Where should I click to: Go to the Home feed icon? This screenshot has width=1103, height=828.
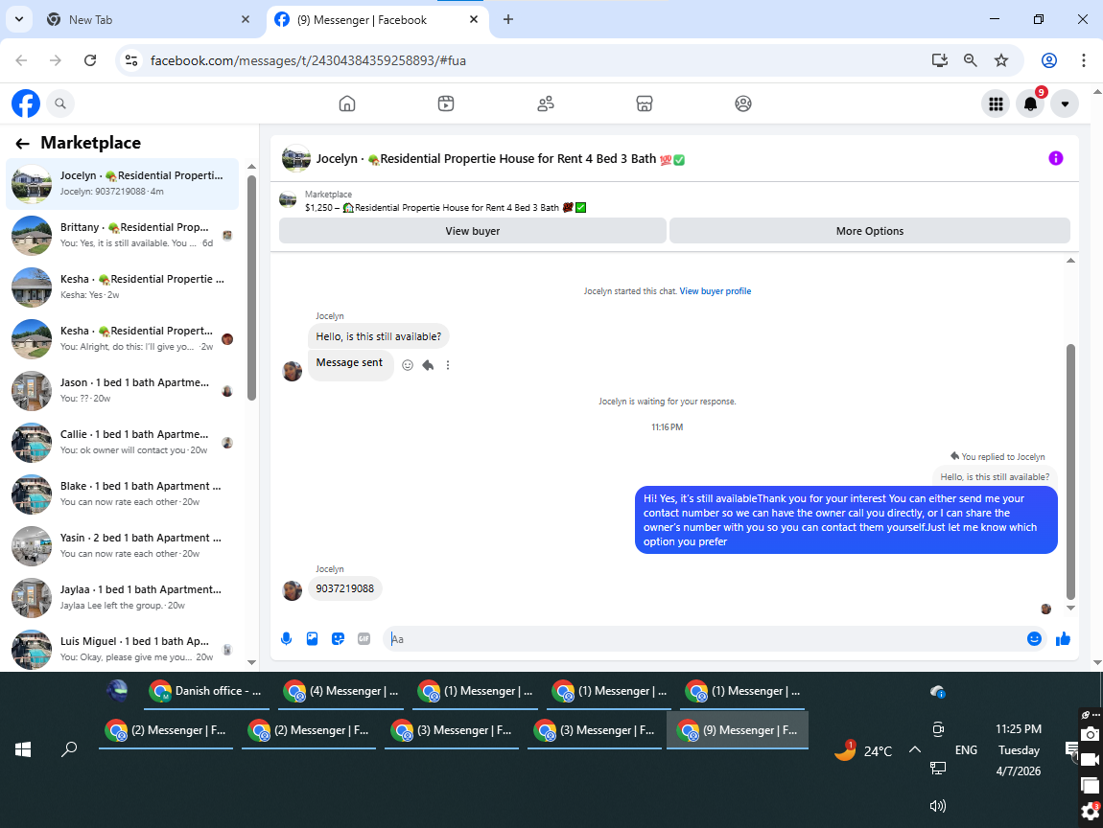[347, 103]
